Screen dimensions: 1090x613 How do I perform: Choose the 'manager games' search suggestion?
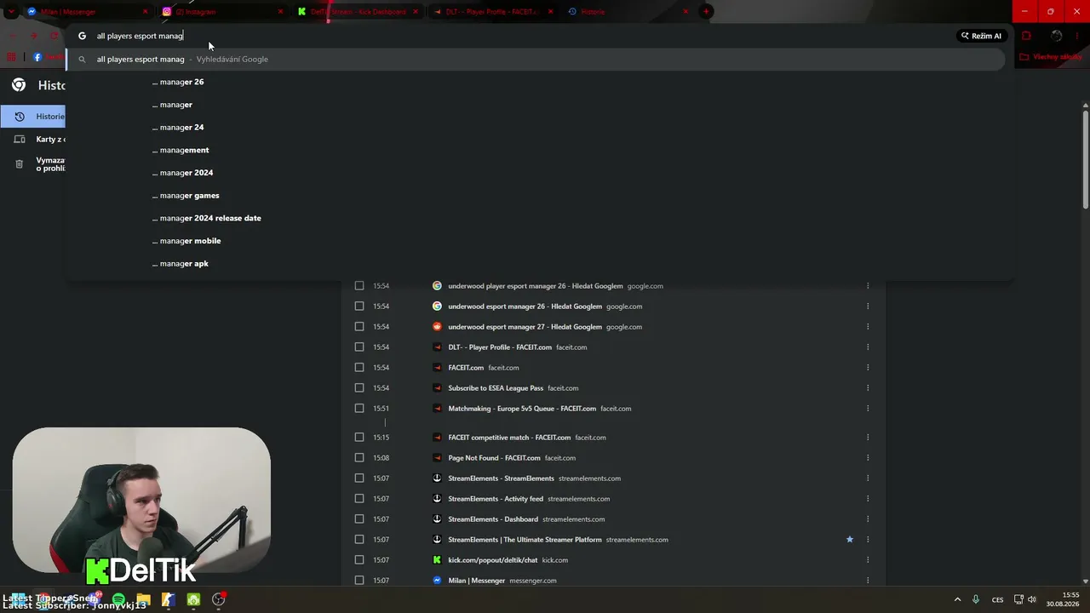click(x=539, y=196)
